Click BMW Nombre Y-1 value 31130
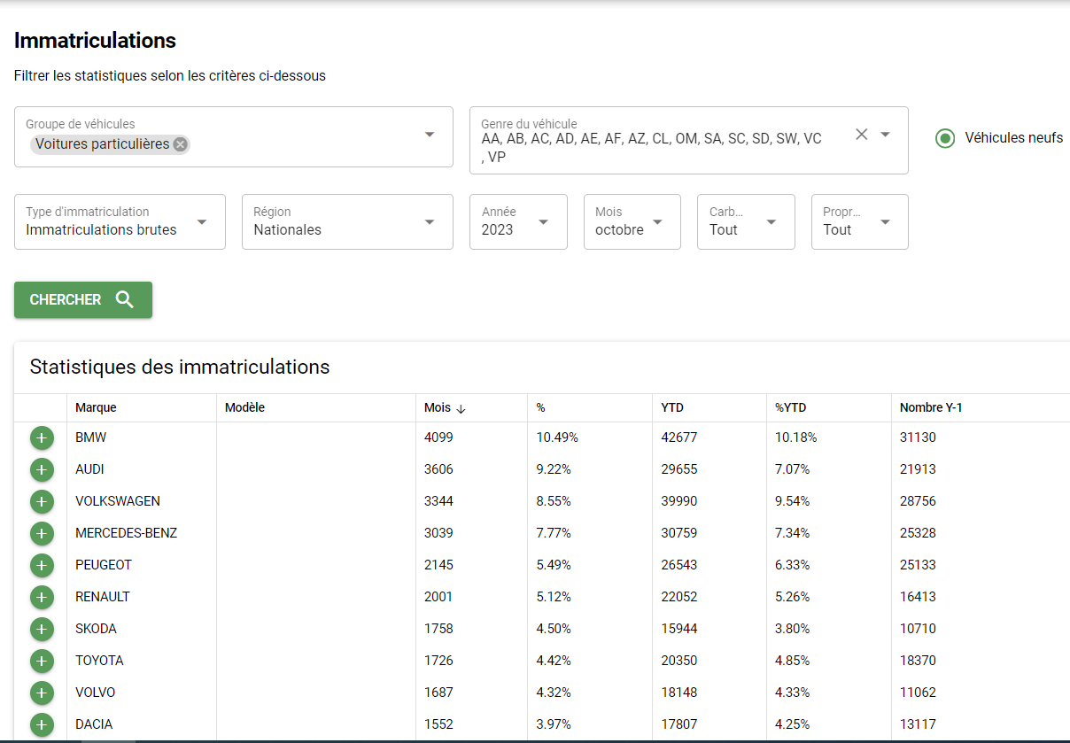Image resolution: width=1070 pixels, height=743 pixels. click(918, 437)
